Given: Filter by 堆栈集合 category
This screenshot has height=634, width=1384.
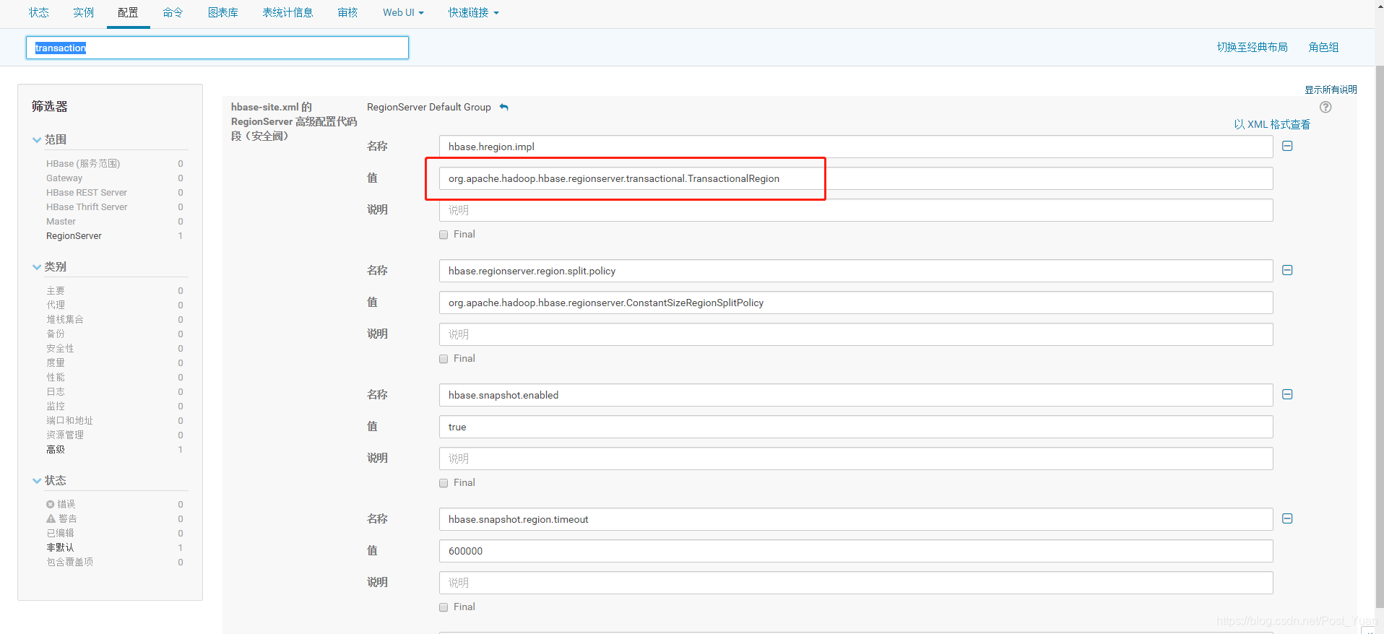Looking at the screenshot, I should 65,320.
